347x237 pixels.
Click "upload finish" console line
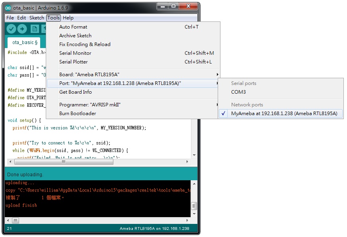click(21, 205)
